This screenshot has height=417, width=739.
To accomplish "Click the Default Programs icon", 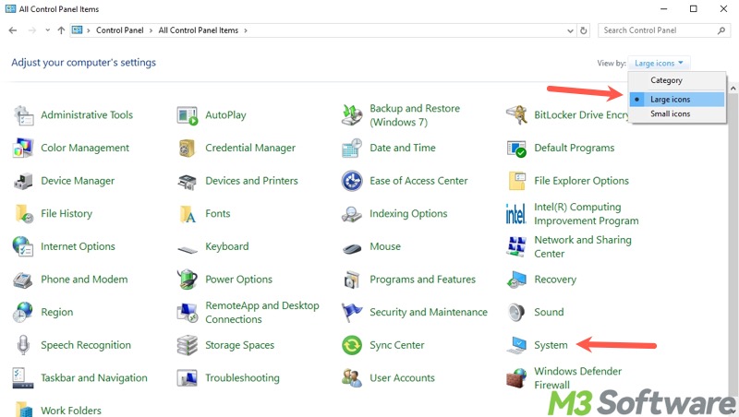I will click(x=516, y=149).
